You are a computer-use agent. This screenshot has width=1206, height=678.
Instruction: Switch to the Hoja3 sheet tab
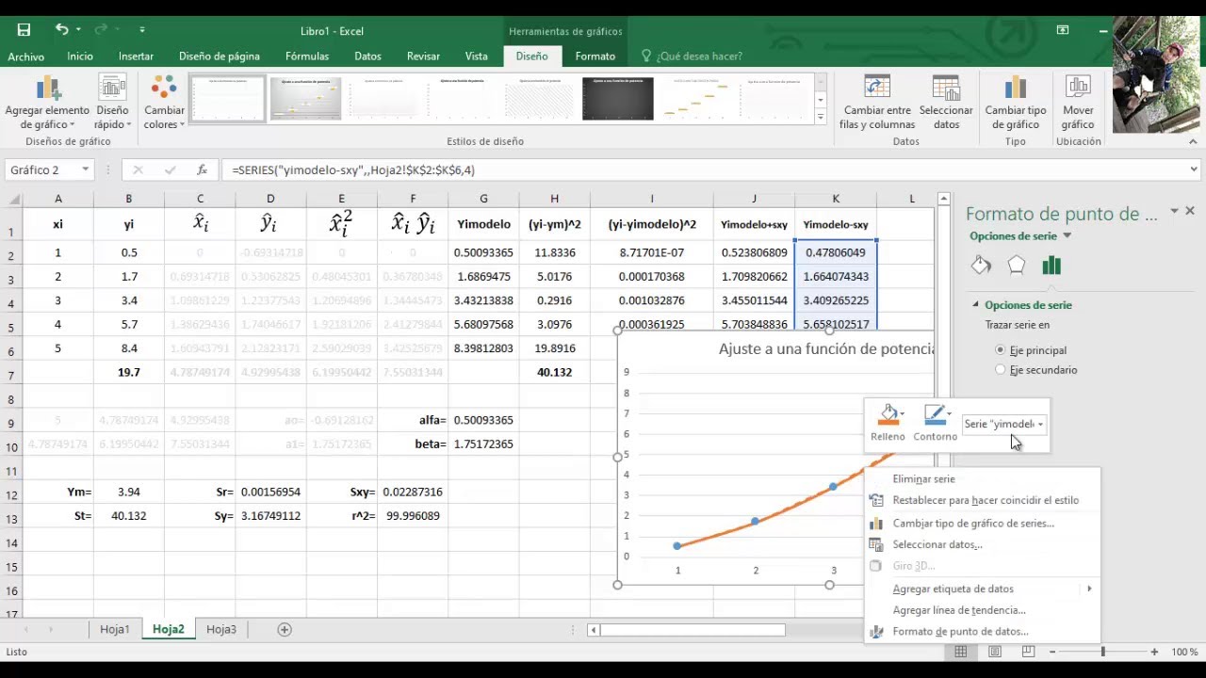pos(221,629)
